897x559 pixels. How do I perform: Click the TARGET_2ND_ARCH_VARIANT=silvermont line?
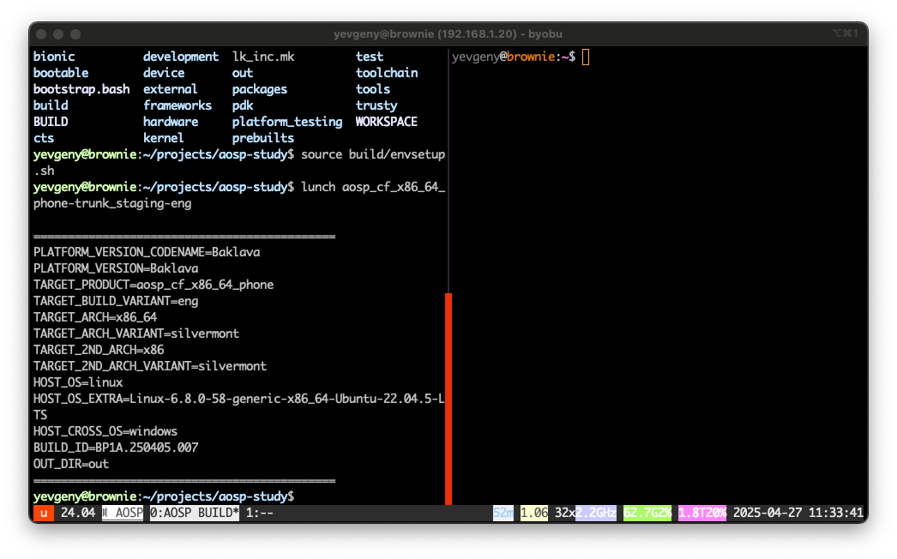tap(150, 366)
